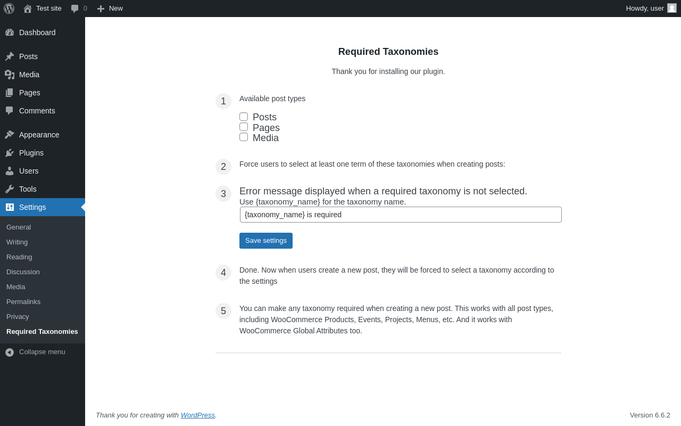
Task: Click the Save settings button
Action: [x=266, y=241]
